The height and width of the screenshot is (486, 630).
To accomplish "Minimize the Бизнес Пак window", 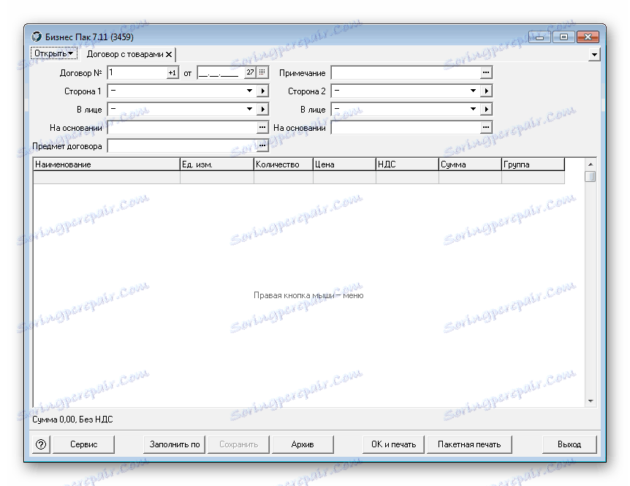I will click(539, 37).
